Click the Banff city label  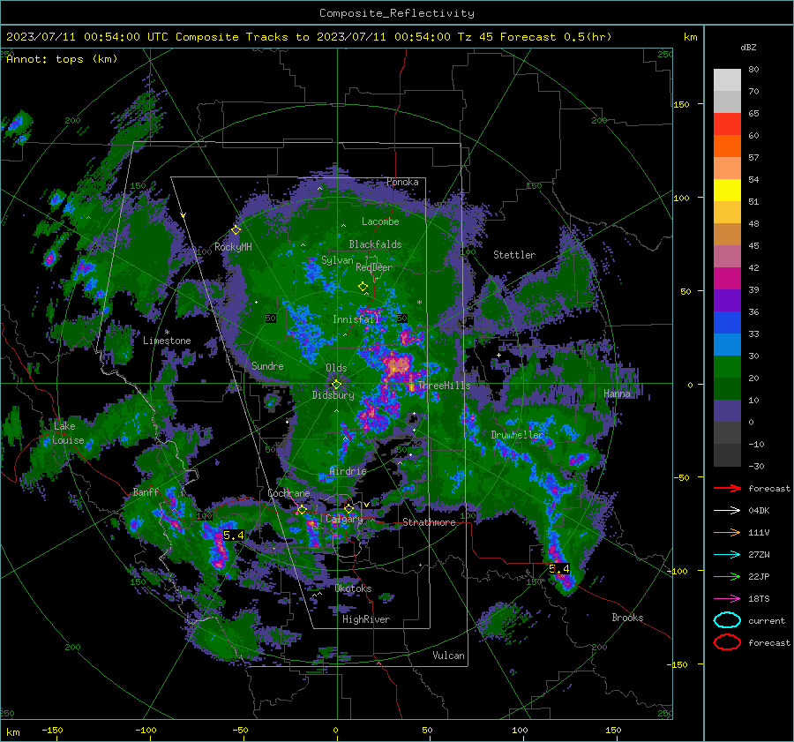click(x=146, y=491)
